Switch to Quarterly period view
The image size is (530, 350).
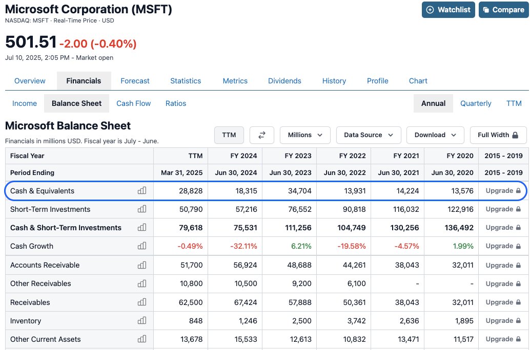(x=476, y=103)
